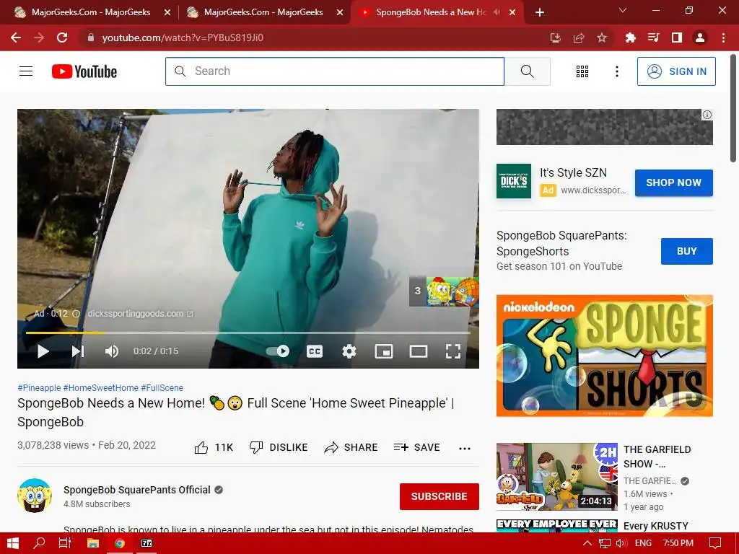
Task: Seek on the video progress bar
Action: 248,333
